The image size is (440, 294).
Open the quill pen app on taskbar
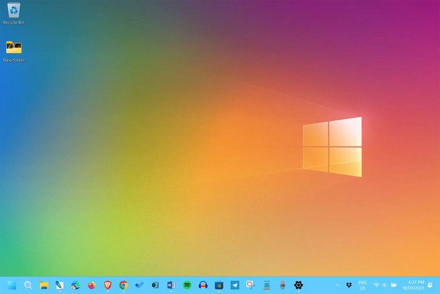coord(60,285)
